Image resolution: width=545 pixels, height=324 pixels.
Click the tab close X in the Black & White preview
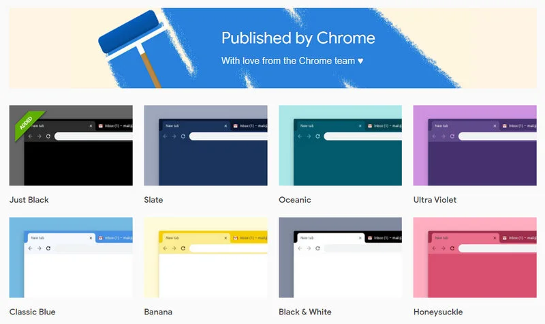(x=360, y=238)
